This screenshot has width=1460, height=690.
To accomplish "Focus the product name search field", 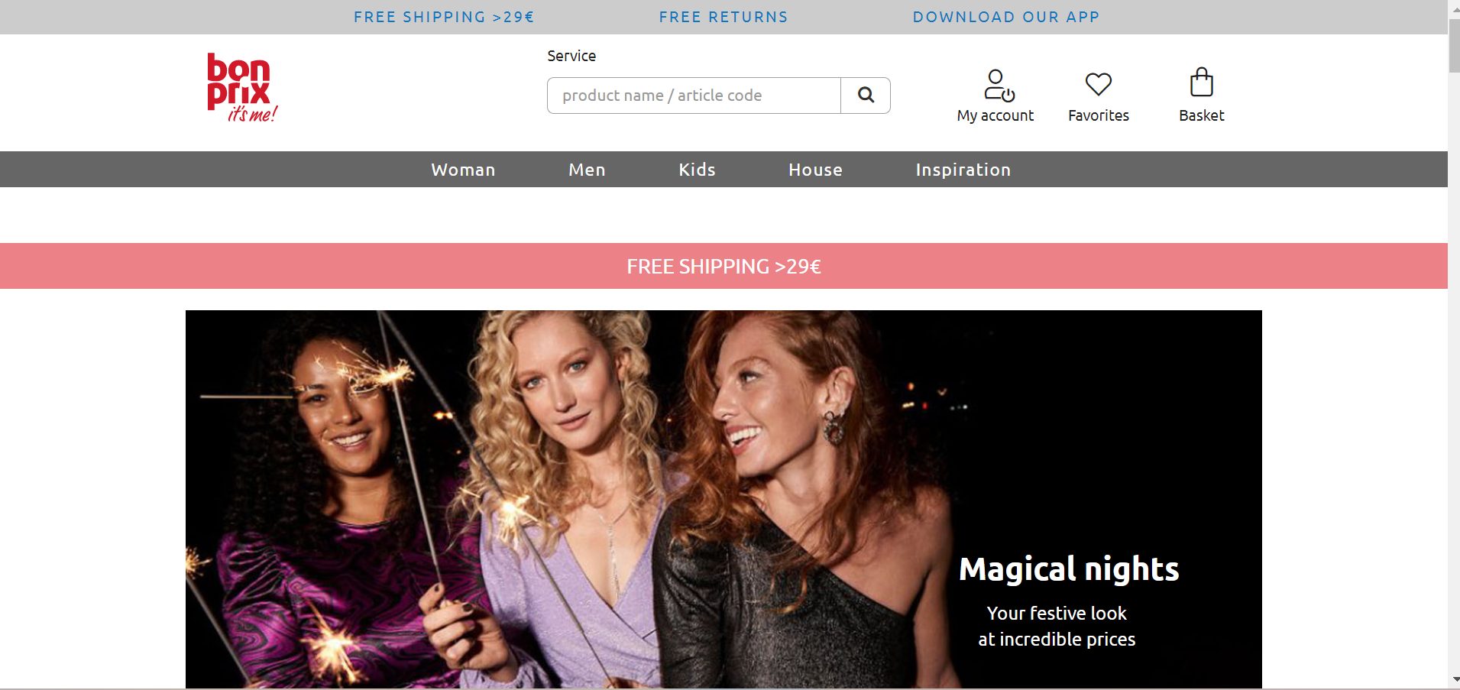I will point(694,96).
